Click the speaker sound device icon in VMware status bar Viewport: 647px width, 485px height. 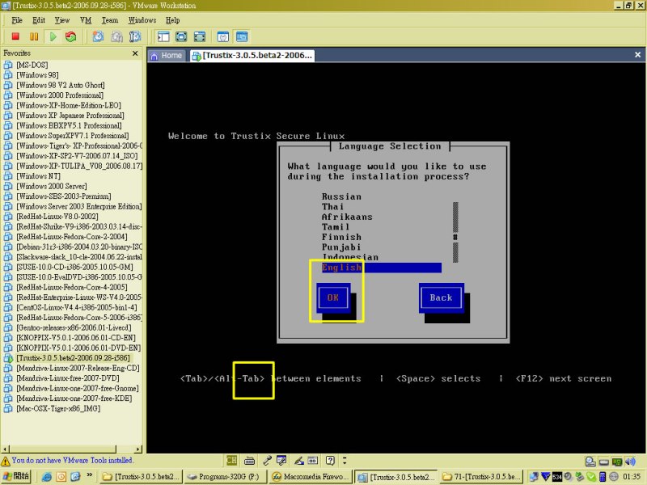tap(630, 462)
